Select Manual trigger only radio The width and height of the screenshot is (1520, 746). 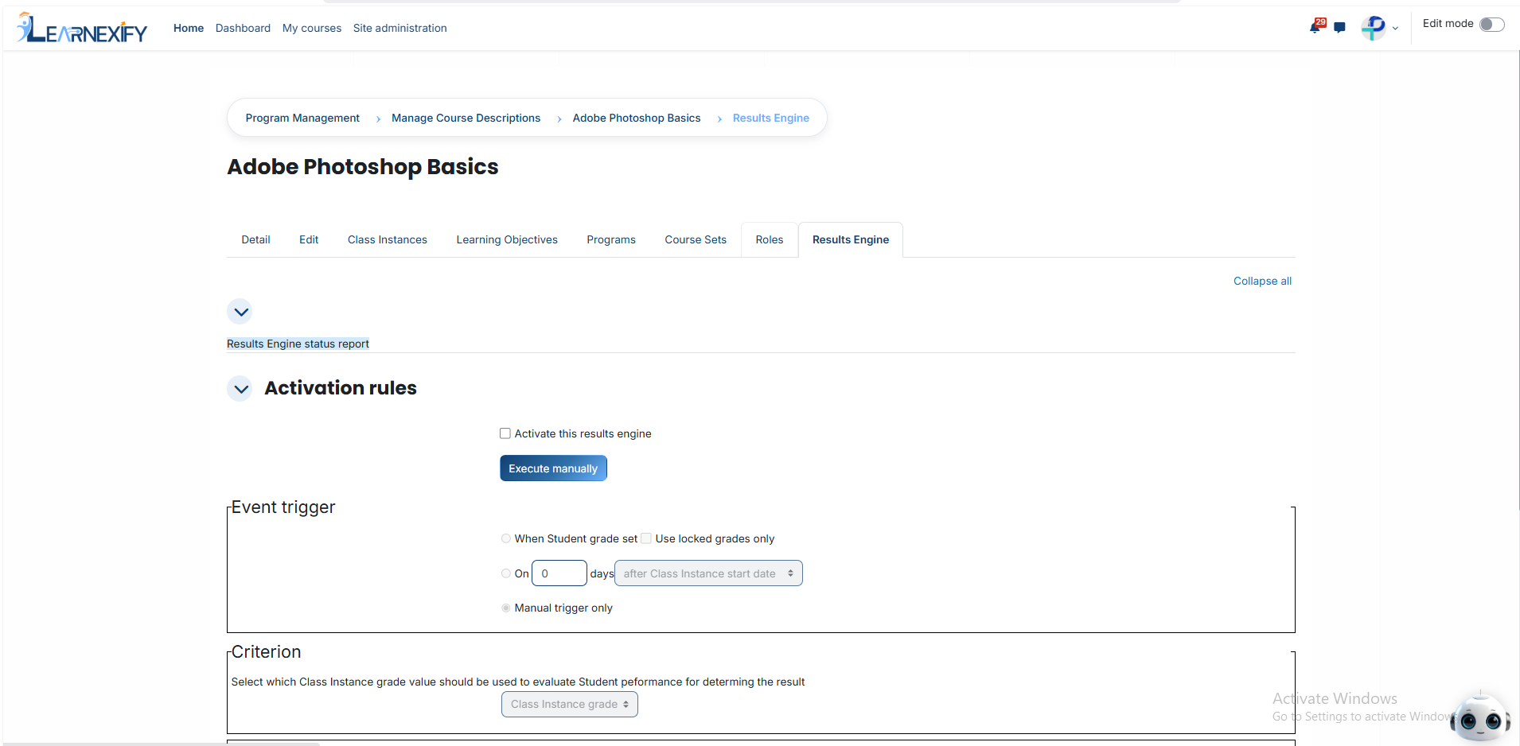[506, 608]
